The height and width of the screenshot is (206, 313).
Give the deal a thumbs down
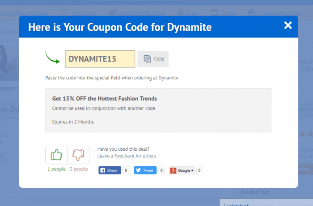(78, 155)
